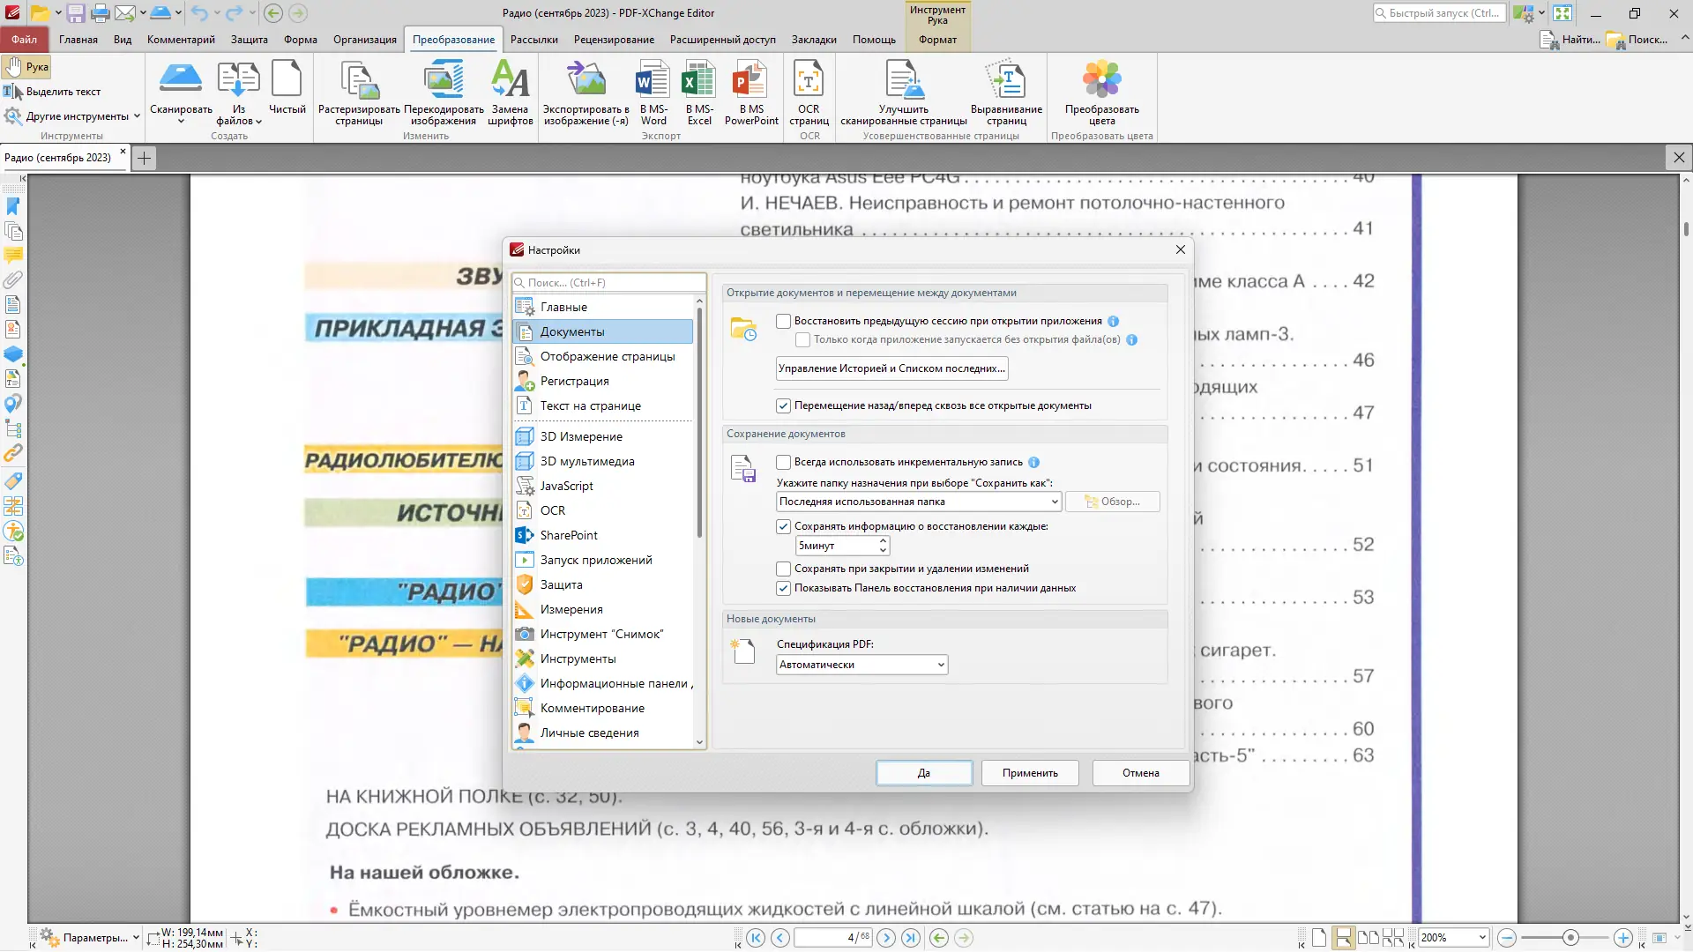Open the Файл menu
1693x952 pixels.
24,39
